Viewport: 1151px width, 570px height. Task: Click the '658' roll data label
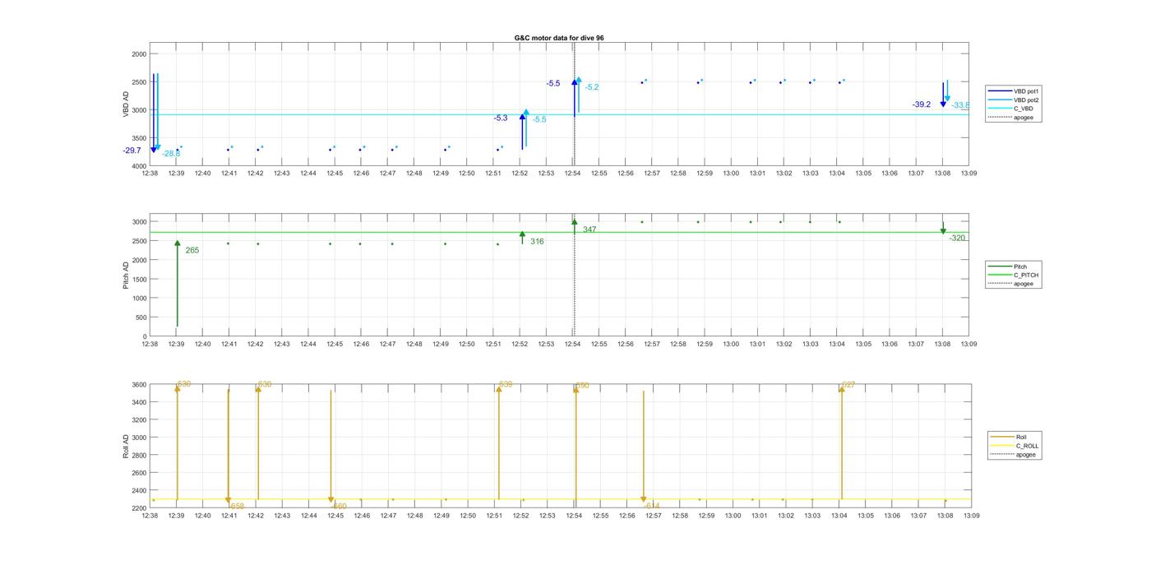[237, 506]
